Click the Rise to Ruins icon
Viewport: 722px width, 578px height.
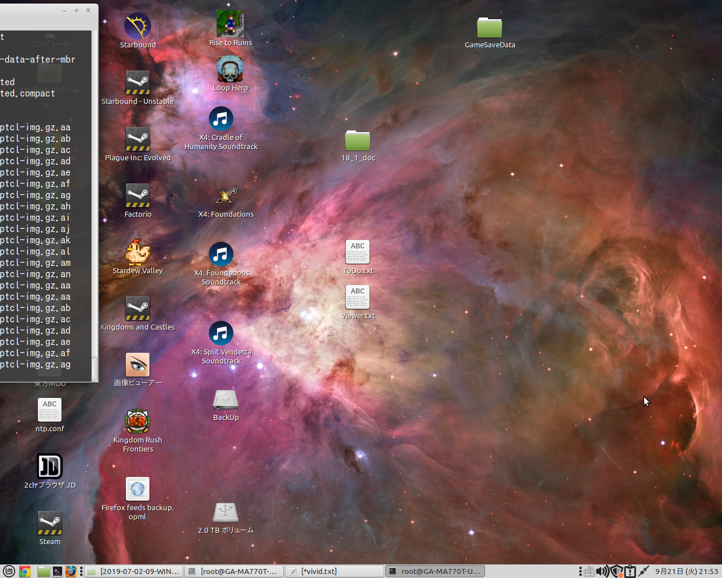point(230,24)
